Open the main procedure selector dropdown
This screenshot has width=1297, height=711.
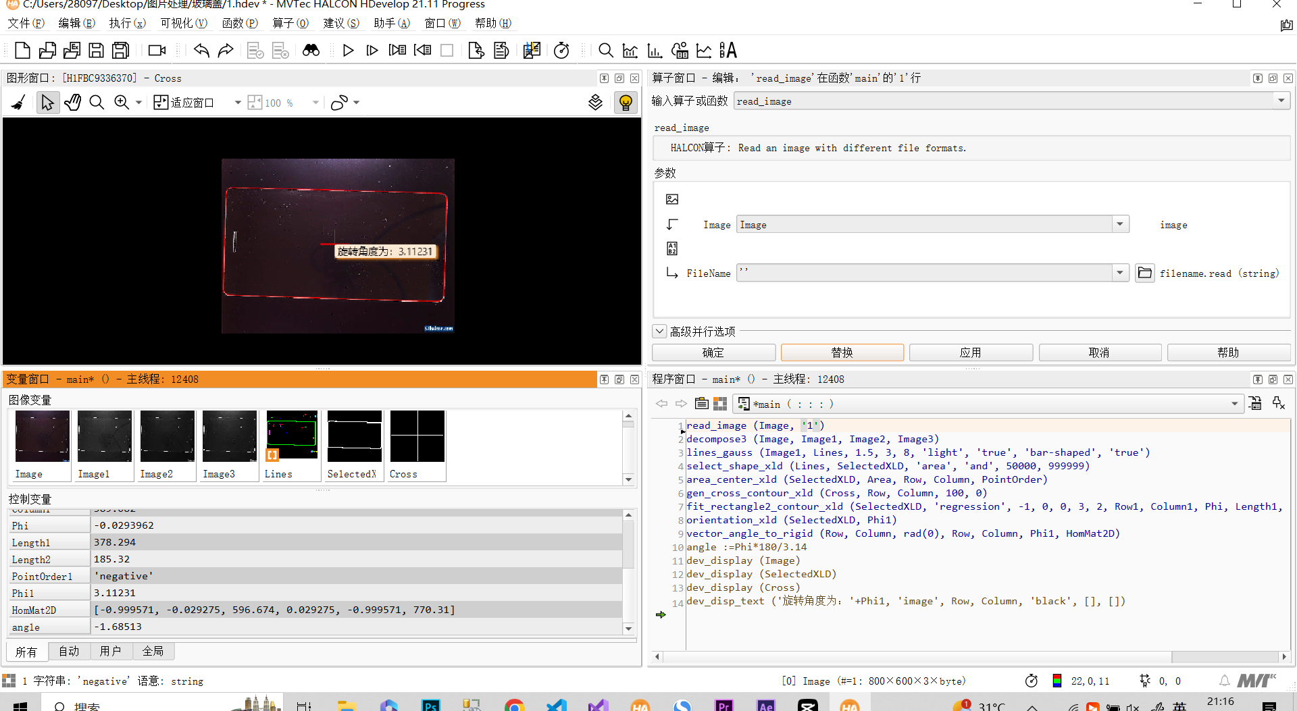(1234, 404)
